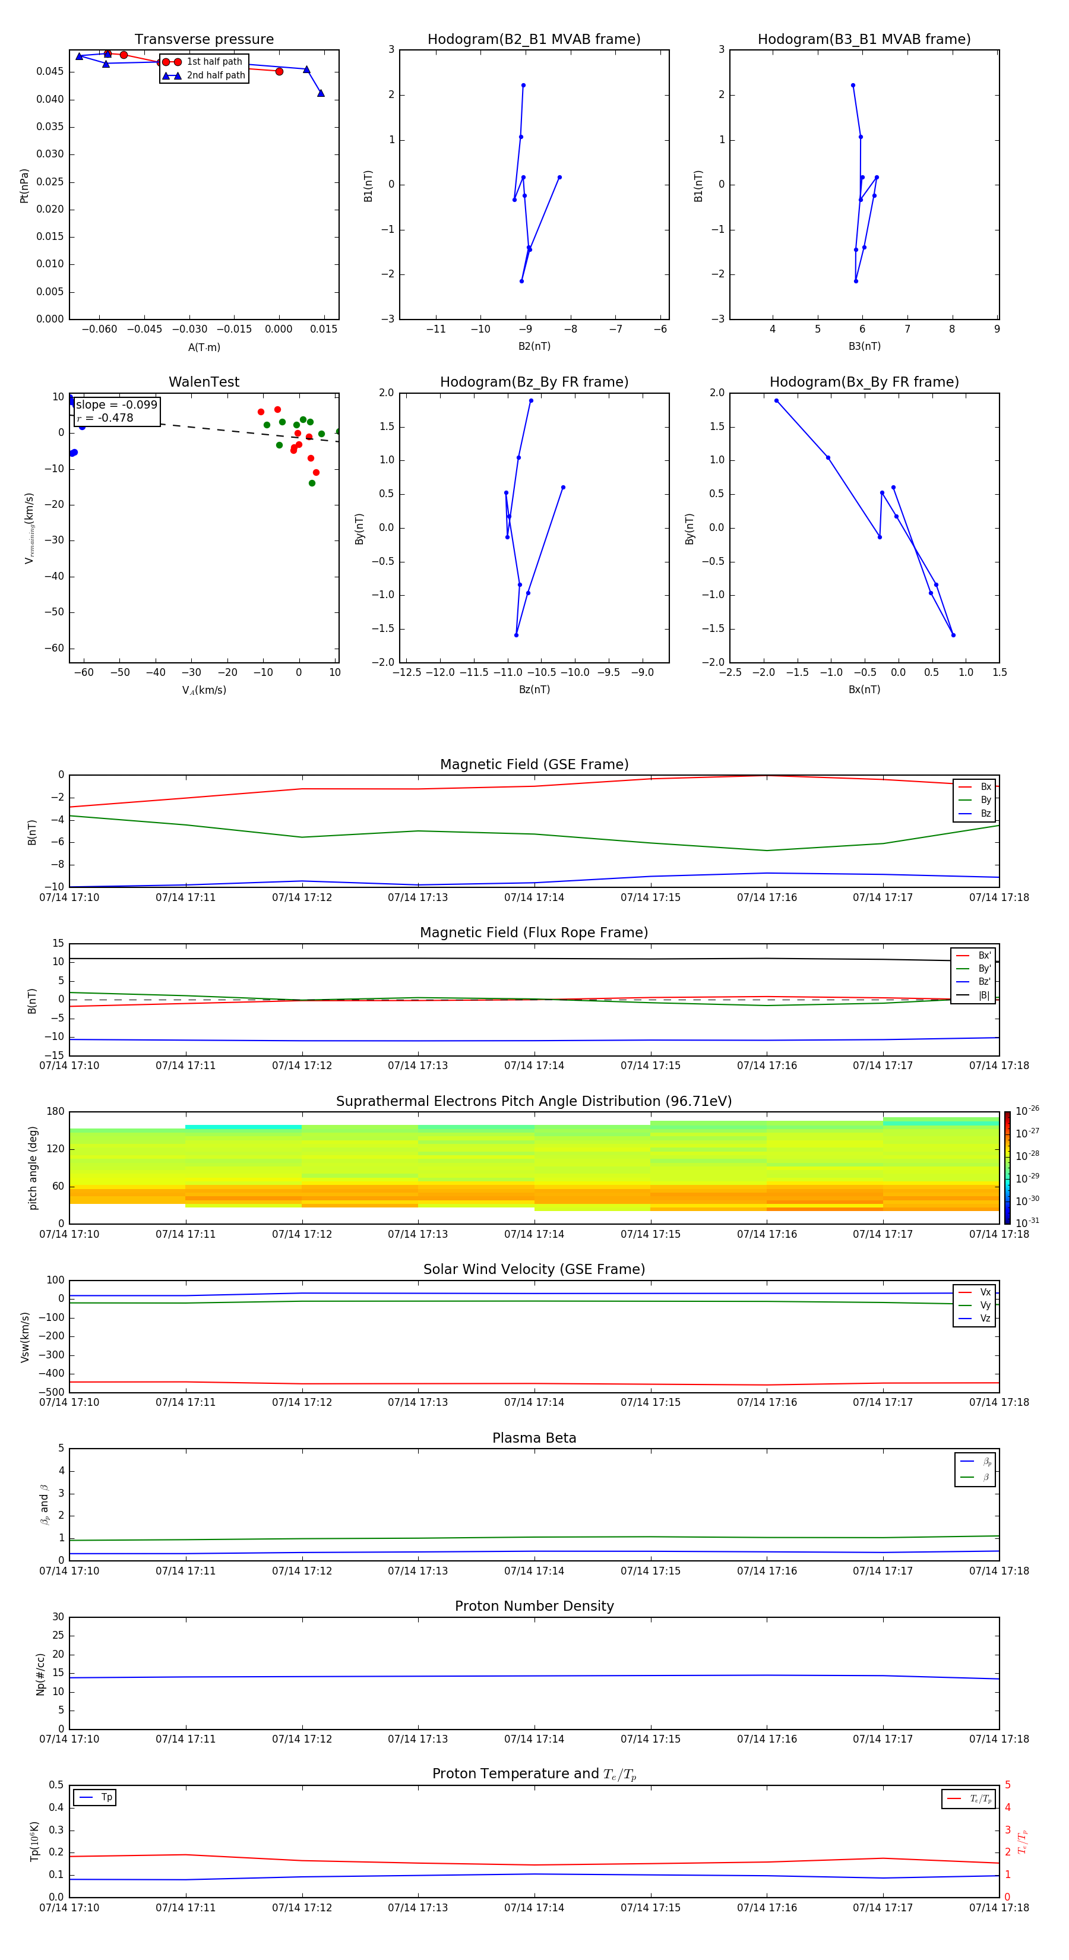The image size is (1069, 1960).
Task: Click the "V_remaining(km/s)" y-axis label
Action: [29, 528]
